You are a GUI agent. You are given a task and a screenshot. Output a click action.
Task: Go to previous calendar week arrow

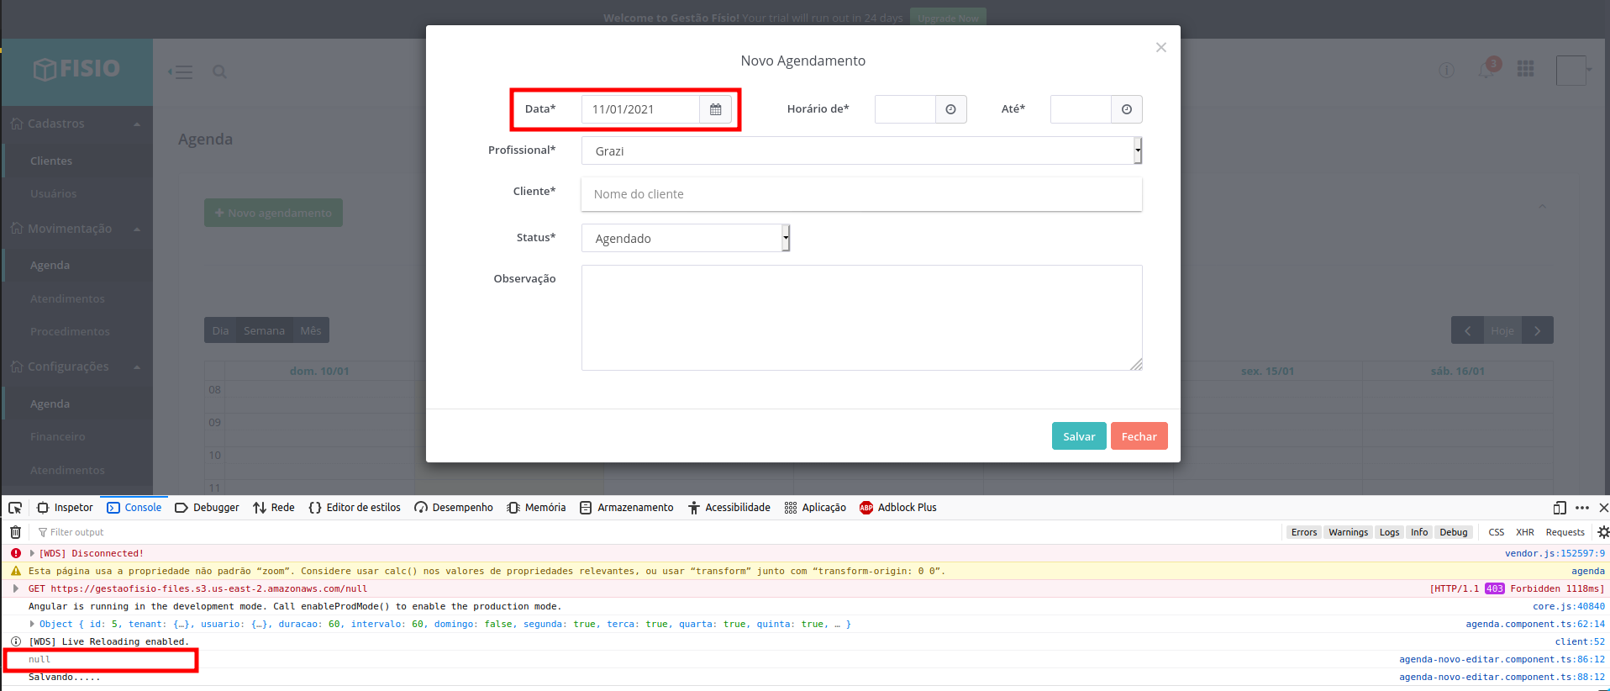[x=1467, y=330]
